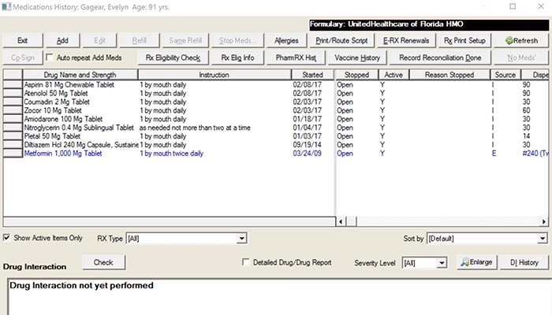View PharmRX Hist
The width and height of the screenshot is (552, 315).
click(x=296, y=57)
